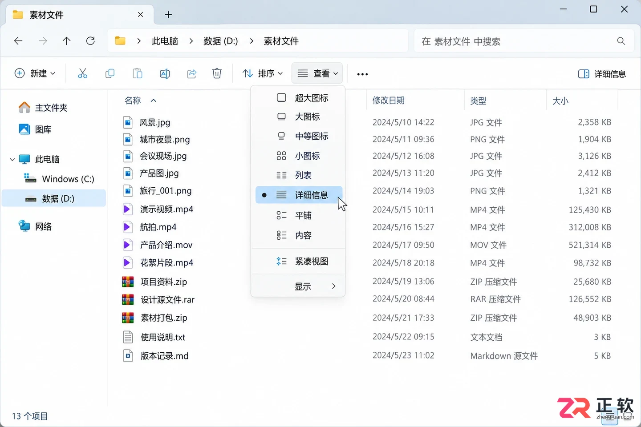Expand chevron after 数据 (D:) breadcrumb
641x427 pixels.
point(252,41)
